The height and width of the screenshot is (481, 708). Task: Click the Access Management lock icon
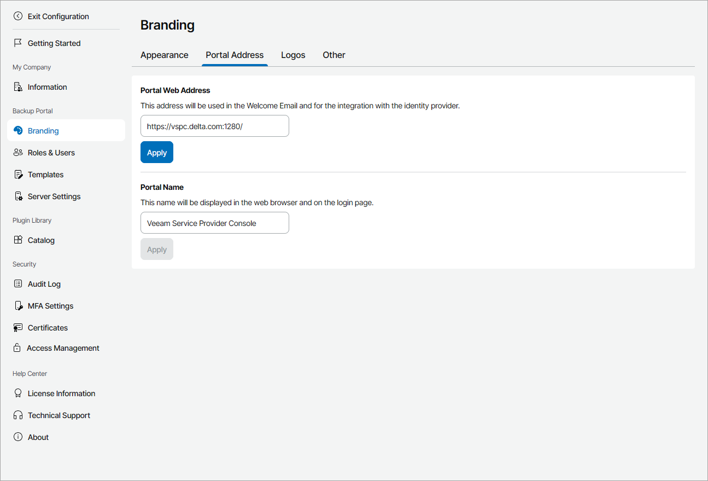click(17, 348)
